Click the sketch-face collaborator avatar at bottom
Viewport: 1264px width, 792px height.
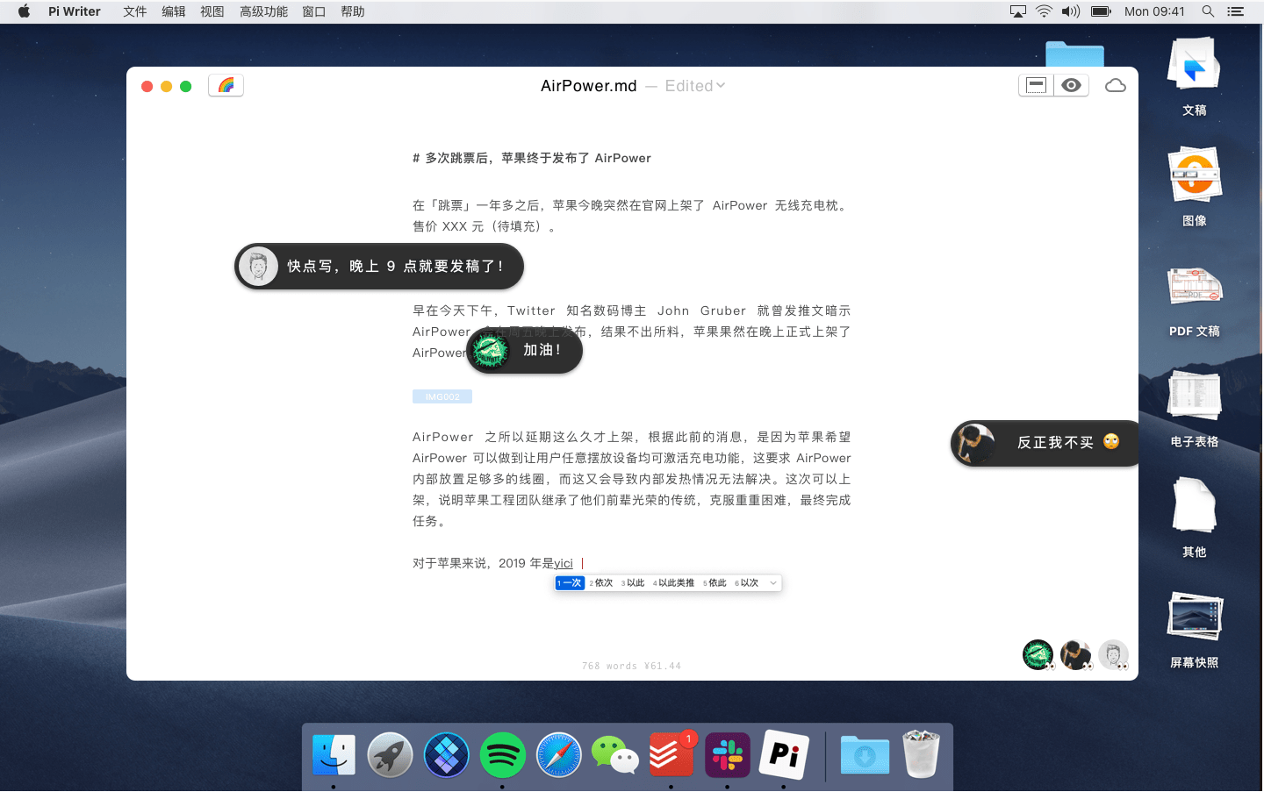pos(1113,654)
